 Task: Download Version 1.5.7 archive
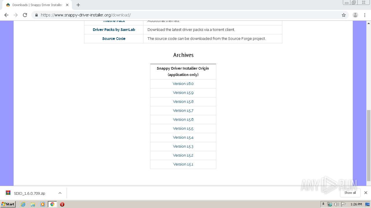(183, 111)
